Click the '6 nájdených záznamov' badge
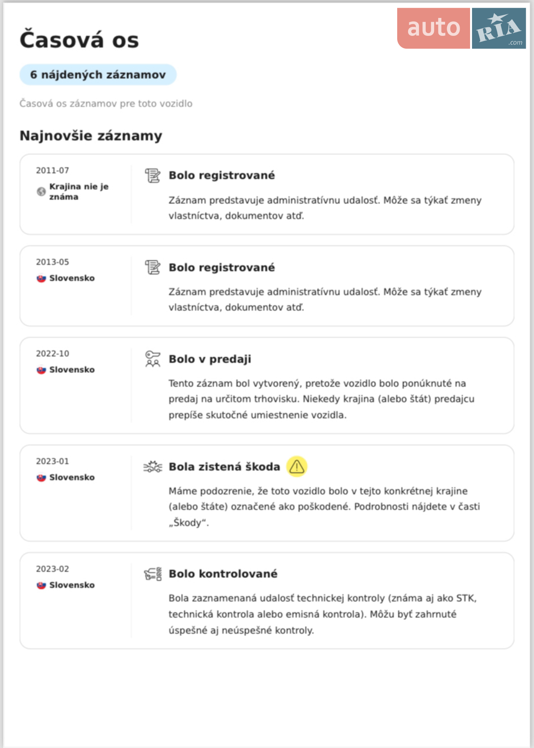The height and width of the screenshot is (748, 534). pyautogui.click(x=98, y=74)
